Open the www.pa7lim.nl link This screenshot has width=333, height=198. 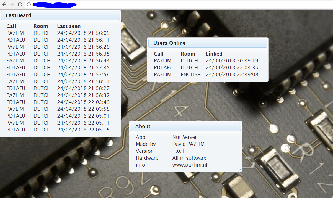tap(190, 165)
